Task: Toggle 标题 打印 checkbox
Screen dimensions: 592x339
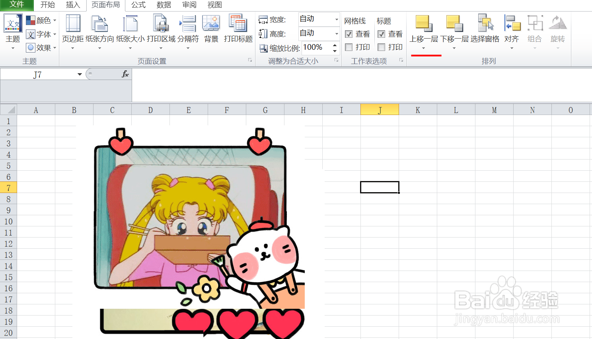Action: [382, 47]
